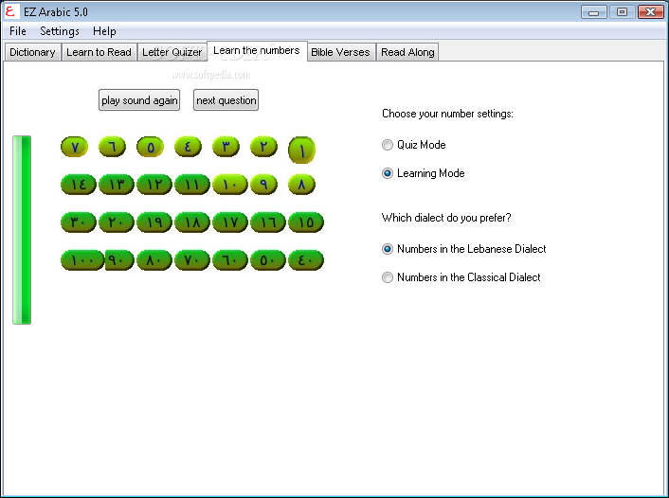669x498 pixels.
Task: Click the Arabic number 6 button
Action: [x=112, y=147]
